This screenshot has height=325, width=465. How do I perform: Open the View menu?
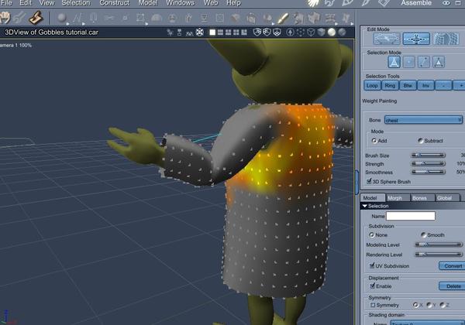(46, 3)
